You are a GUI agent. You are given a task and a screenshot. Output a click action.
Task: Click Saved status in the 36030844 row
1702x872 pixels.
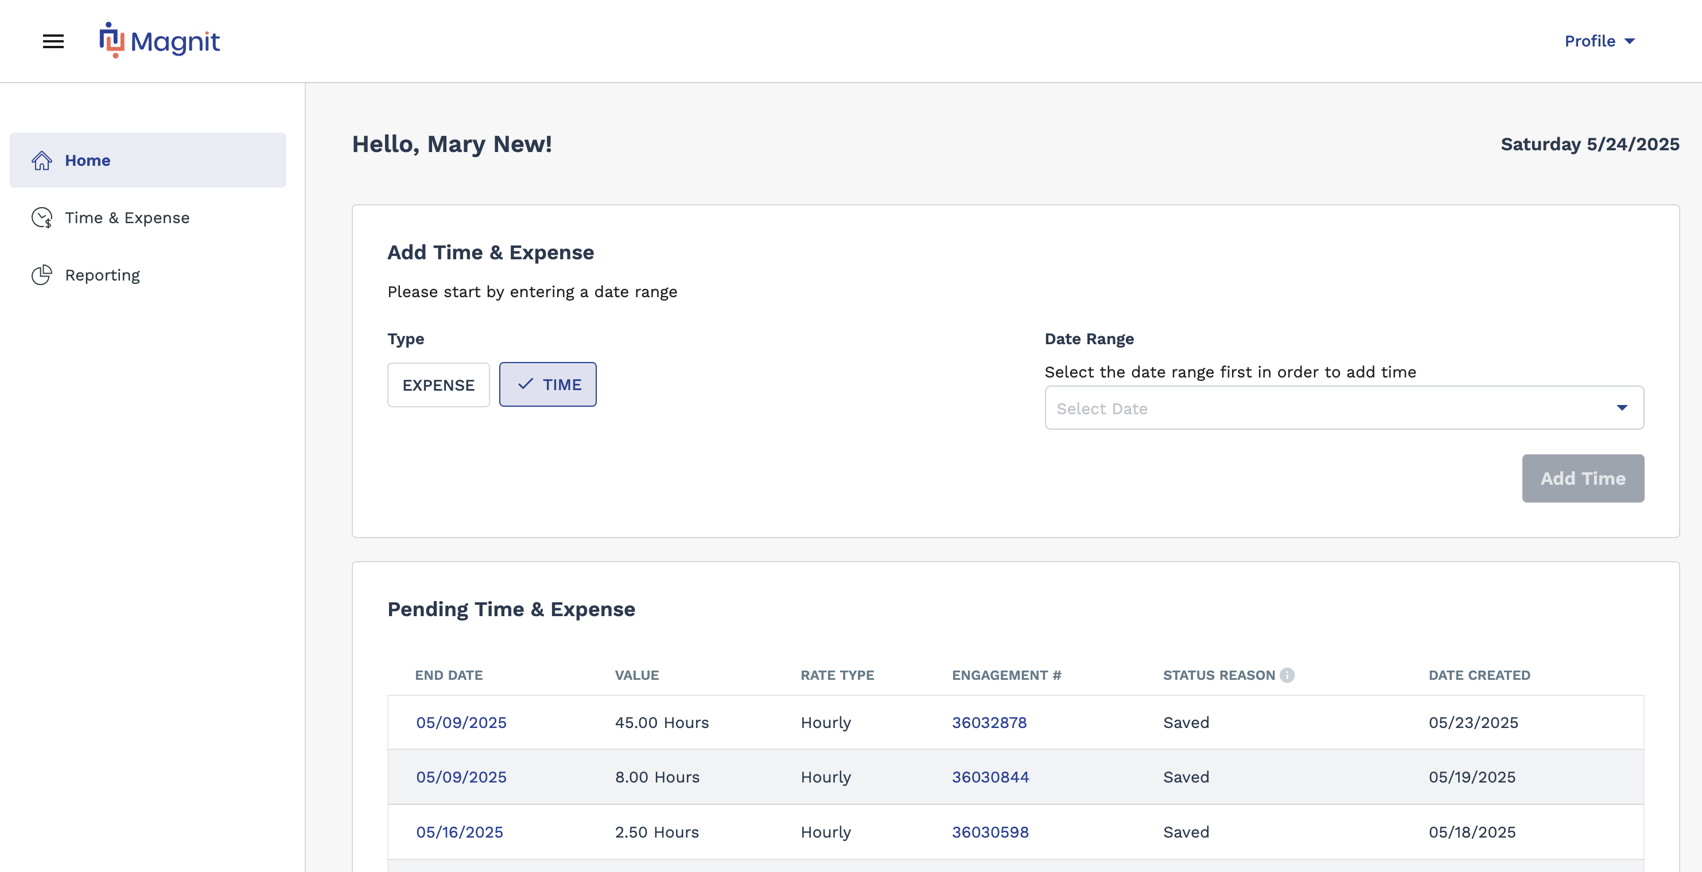pyautogui.click(x=1186, y=777)
